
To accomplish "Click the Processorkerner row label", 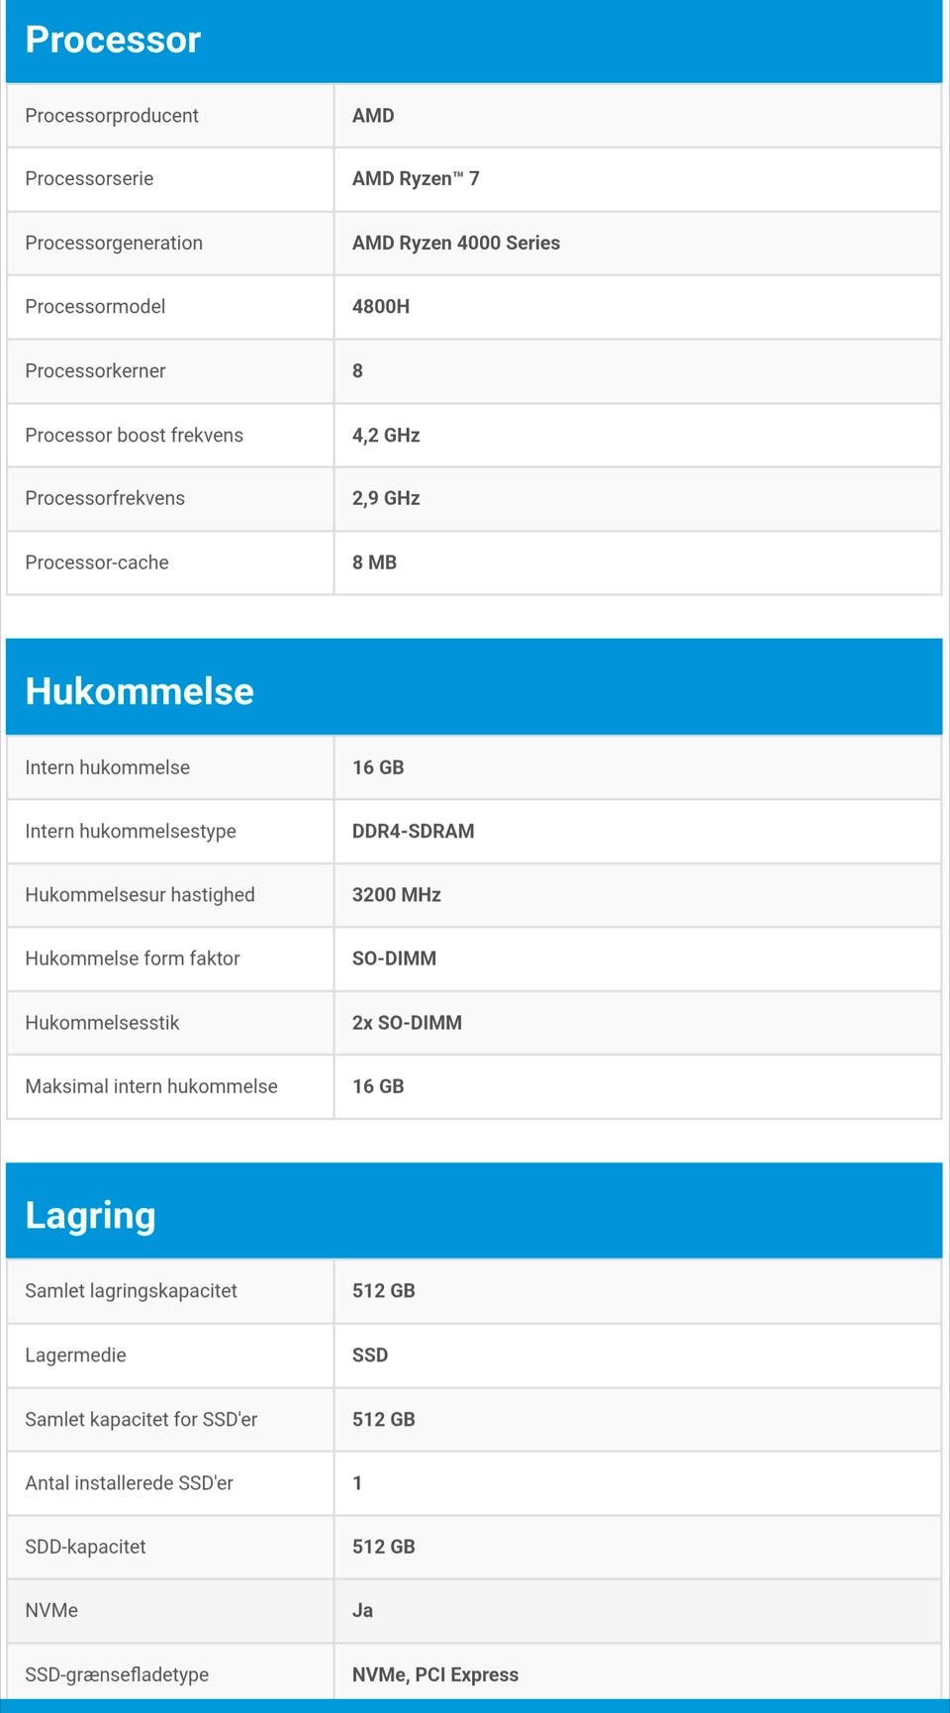I will [x=95, y=371].
